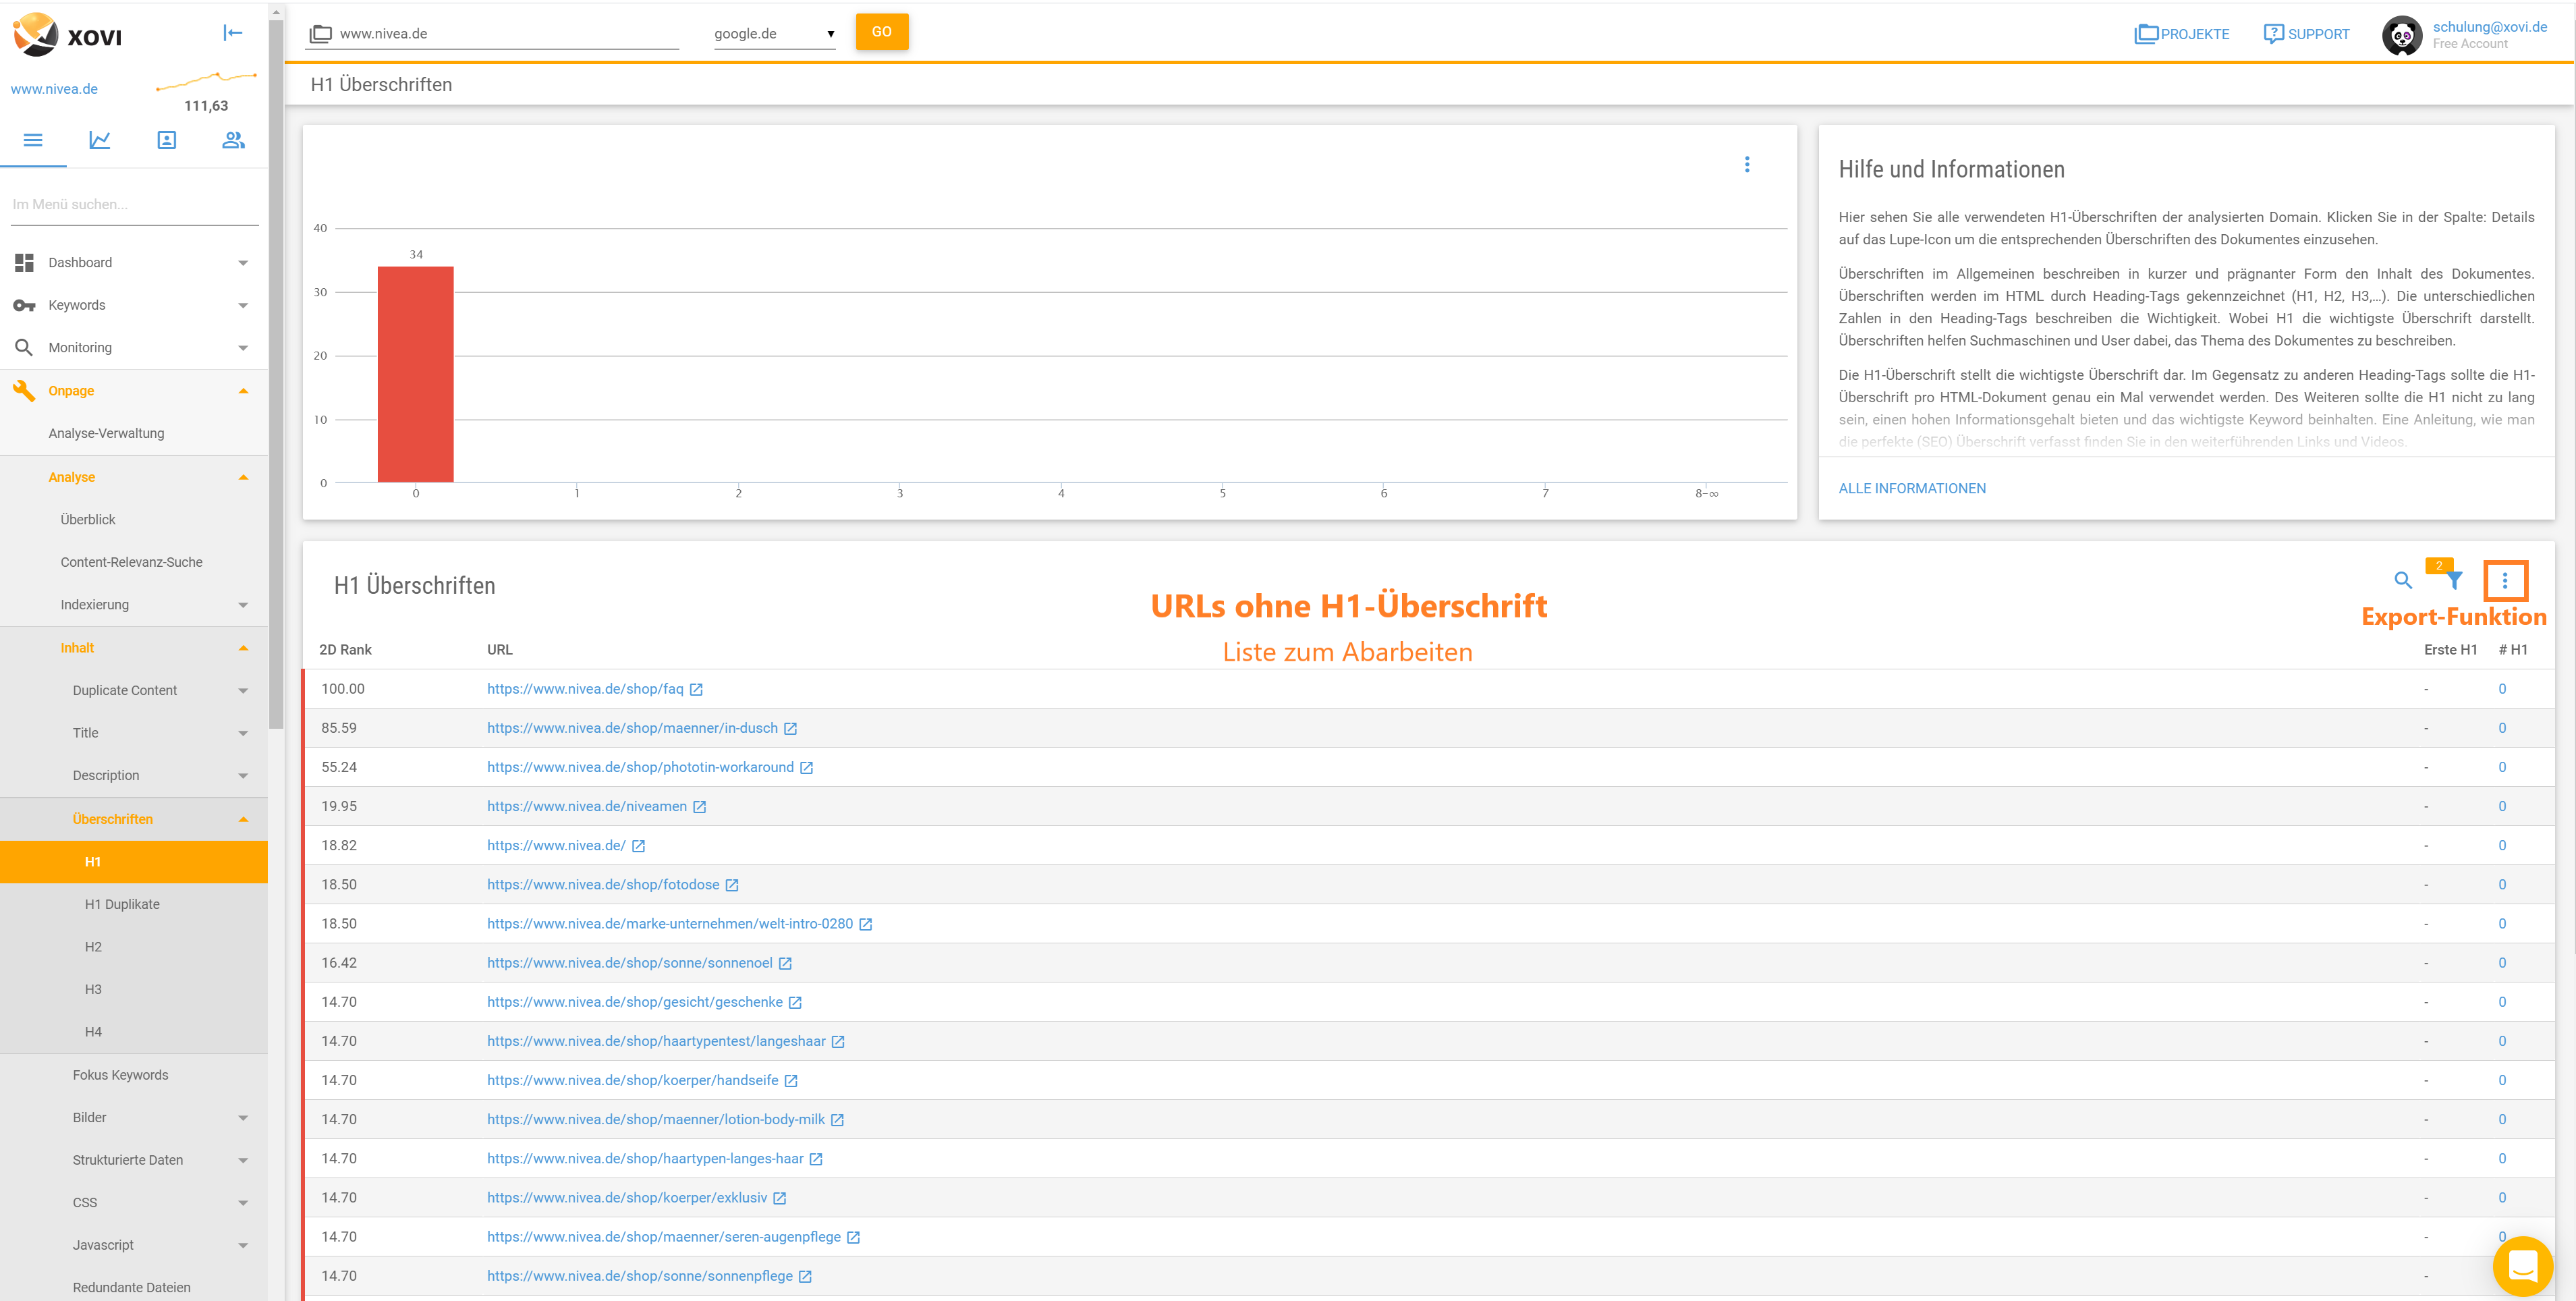Open the table three-dot export menu
Screen dimensions: 2576x1301
coord(2505,580)
